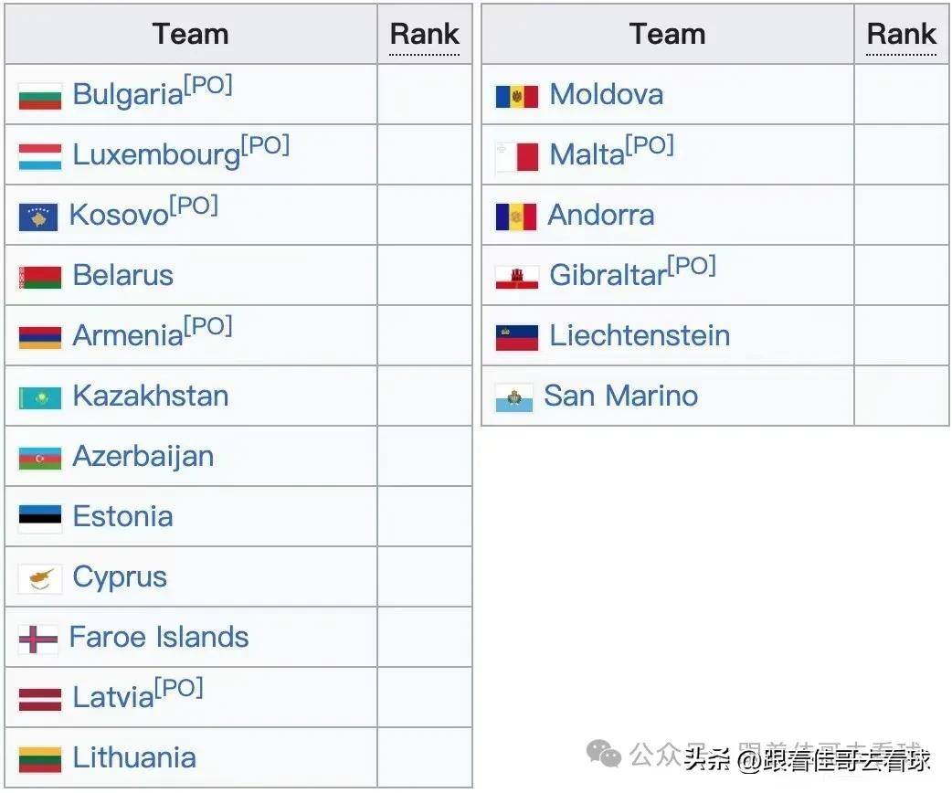Click the Bulgaria flag icon
Screen dimensions: 952x793
click(40, 96)
